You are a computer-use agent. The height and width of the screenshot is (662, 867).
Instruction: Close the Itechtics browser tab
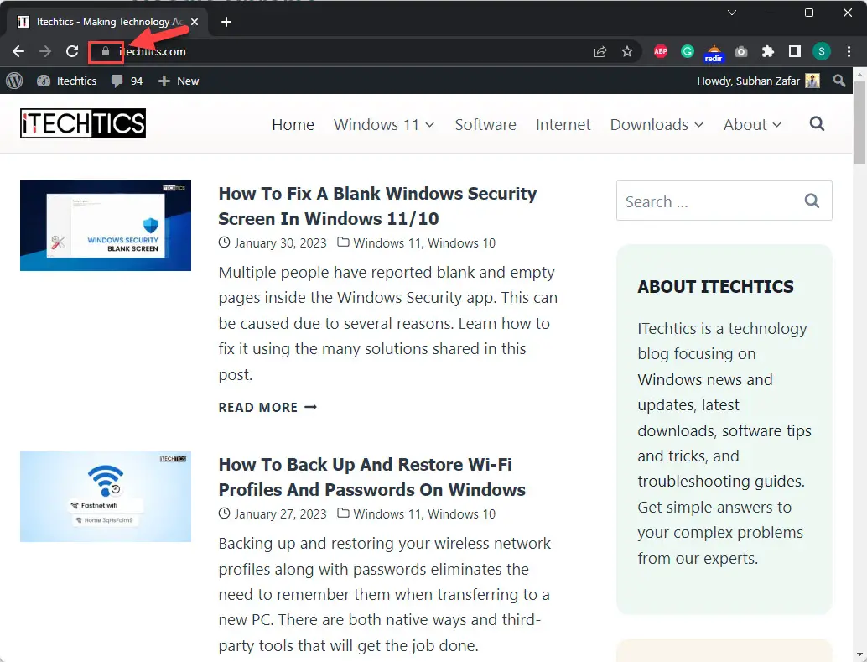(195, 22)
